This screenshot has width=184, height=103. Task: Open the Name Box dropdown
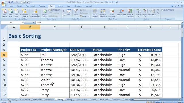click(x=22, y=23)
